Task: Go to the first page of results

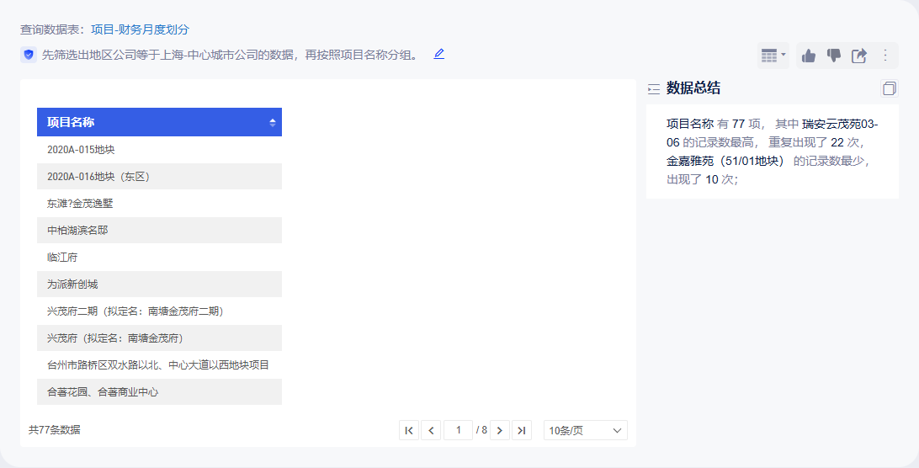Action: (x=409, y=430)
